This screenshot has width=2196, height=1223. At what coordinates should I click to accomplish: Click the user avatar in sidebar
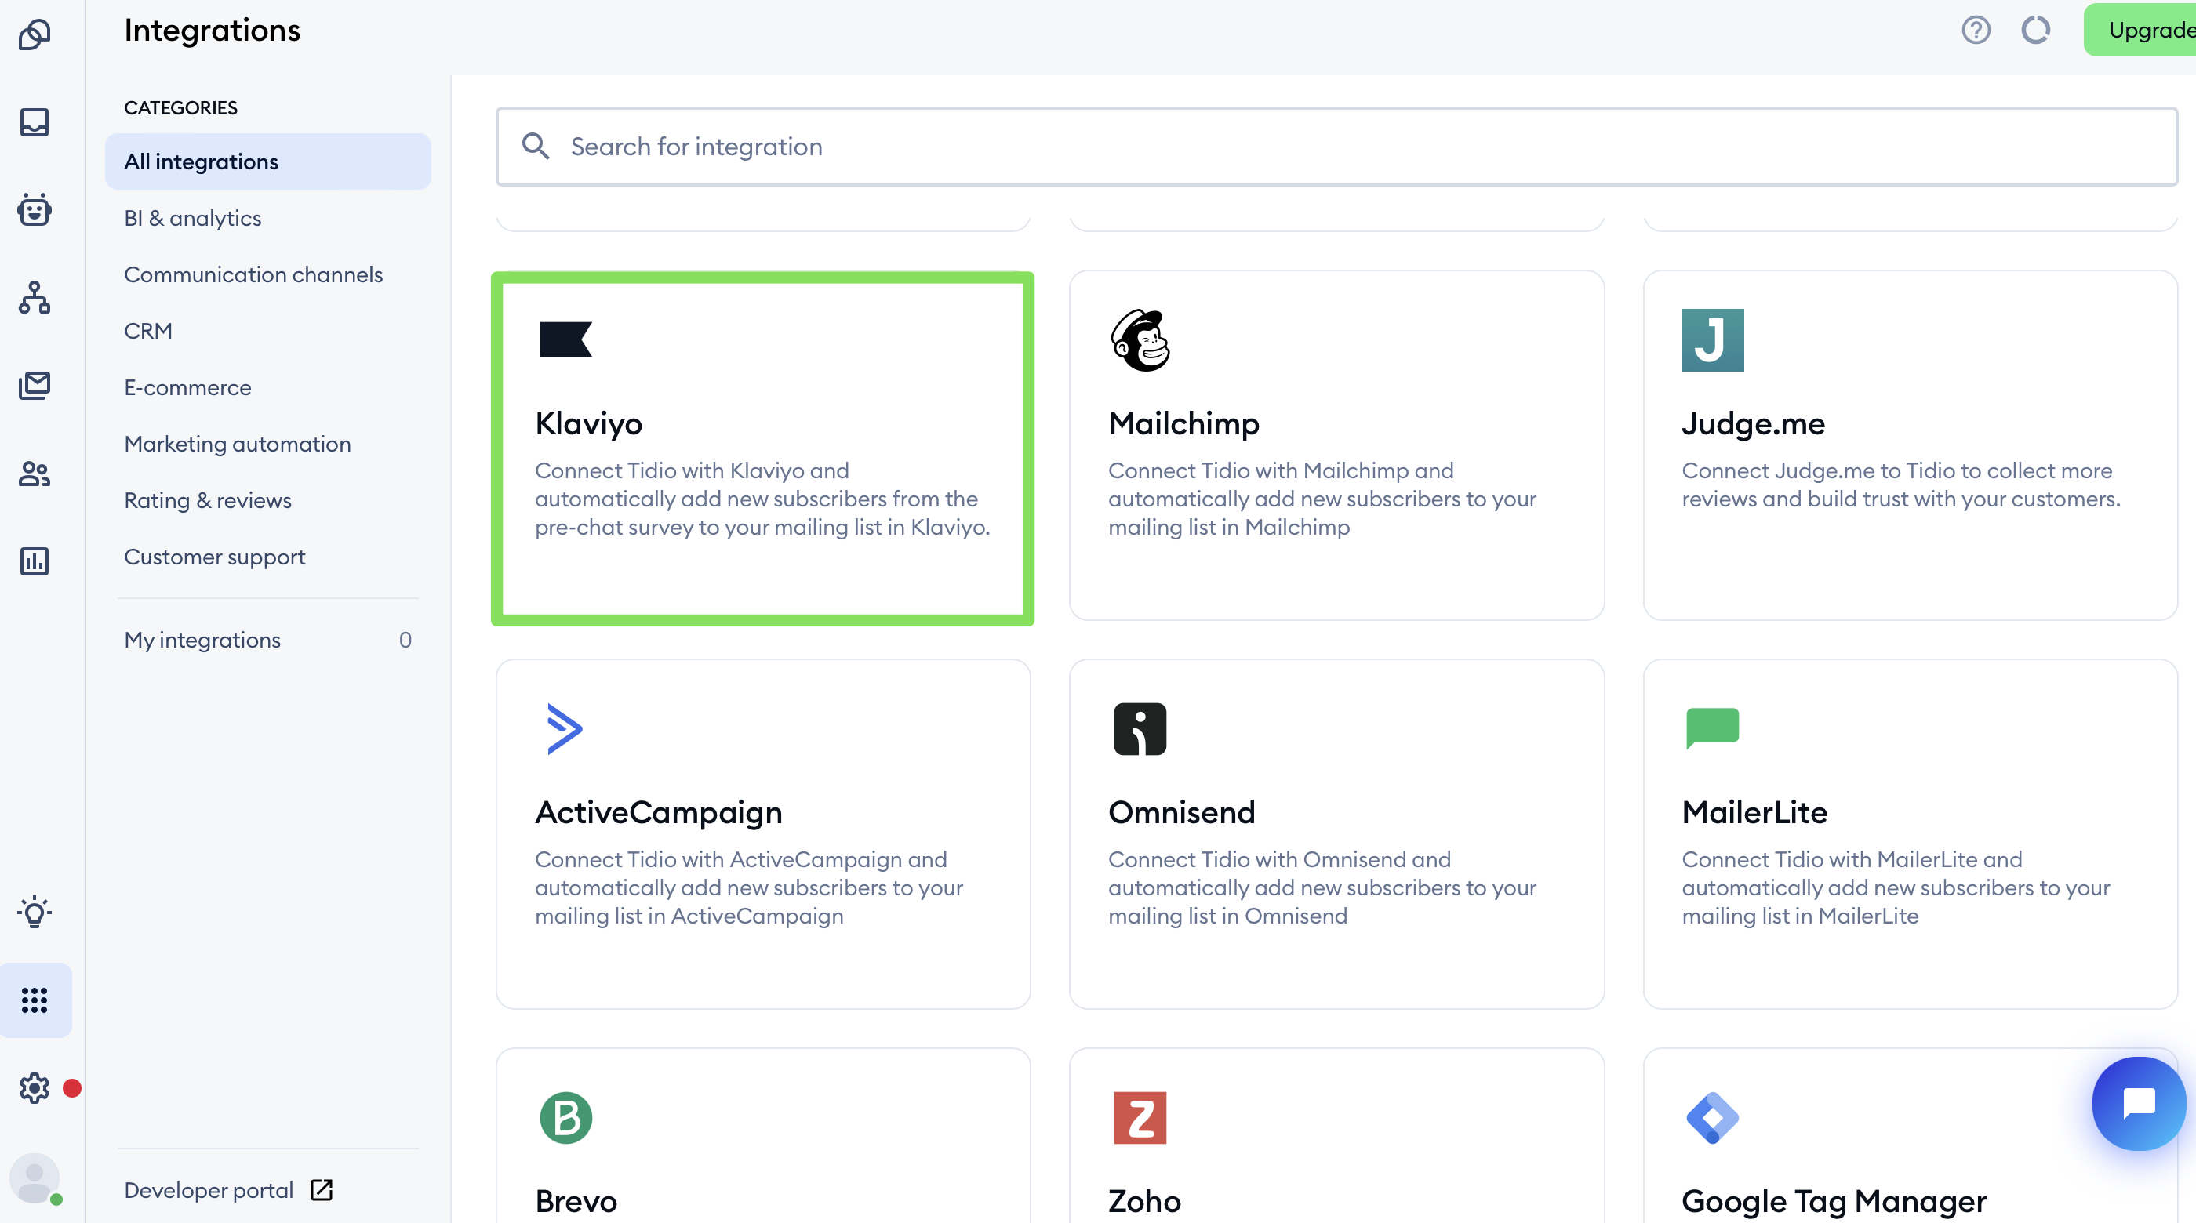[35, 1178]
